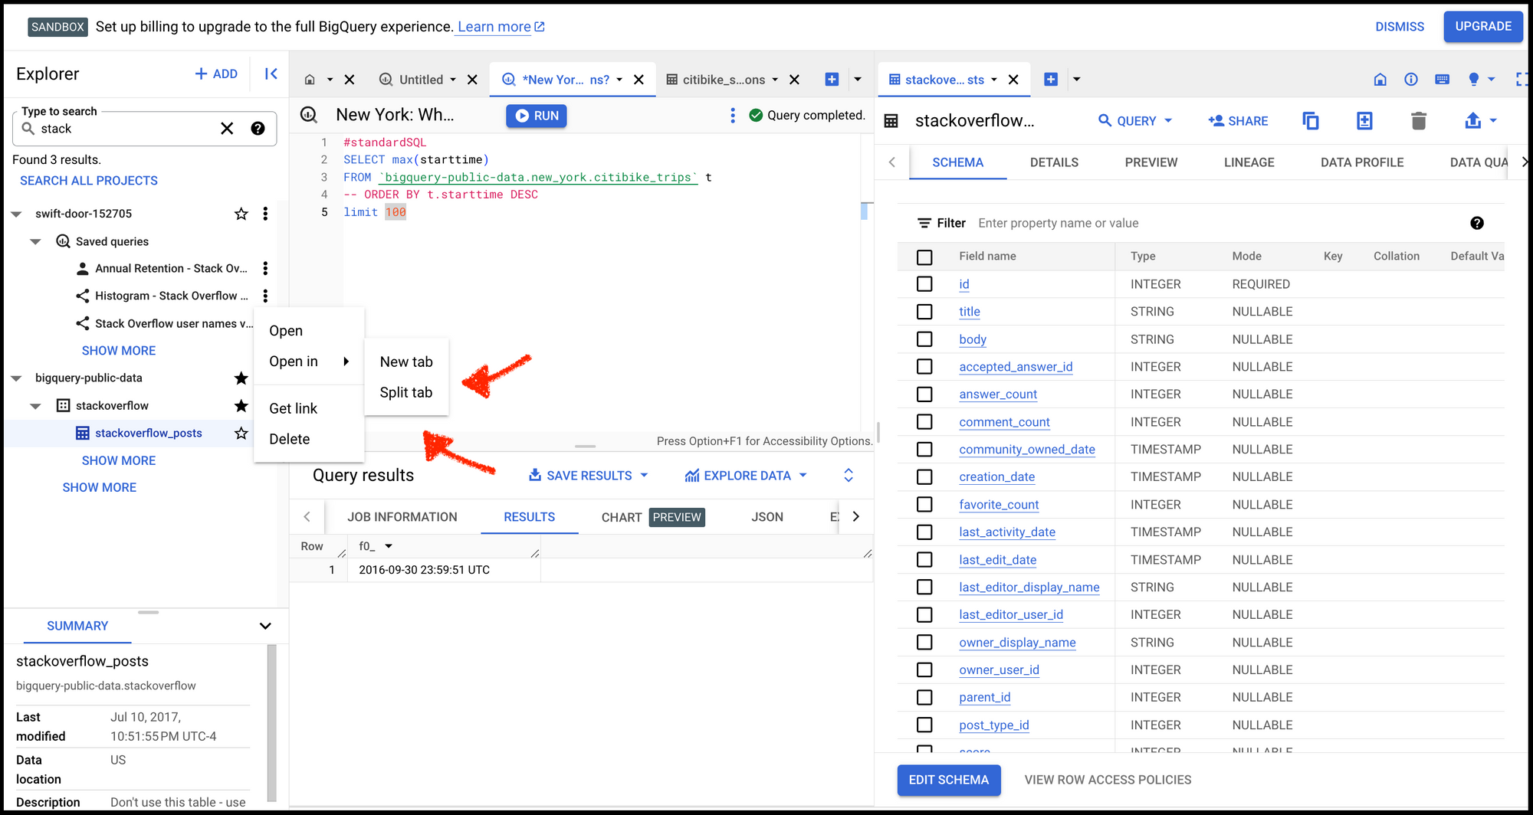Add a new tab in right pane

(1051, 79)
